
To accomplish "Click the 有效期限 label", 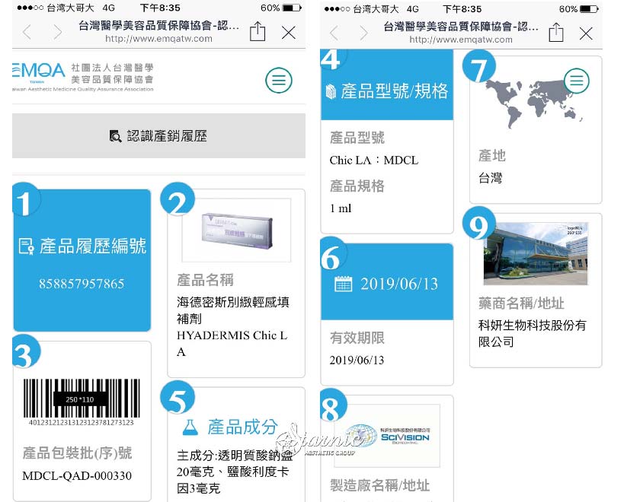I will [357, 338].
